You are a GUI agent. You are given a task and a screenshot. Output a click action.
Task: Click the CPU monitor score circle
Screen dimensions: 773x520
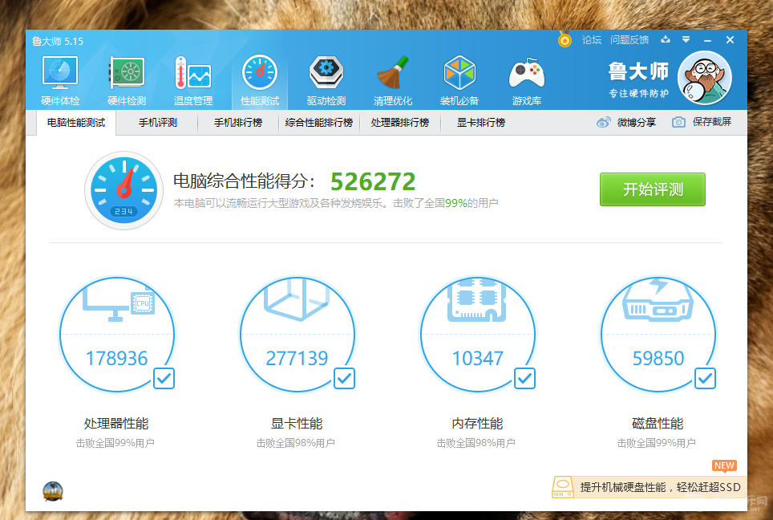point(117,334)
